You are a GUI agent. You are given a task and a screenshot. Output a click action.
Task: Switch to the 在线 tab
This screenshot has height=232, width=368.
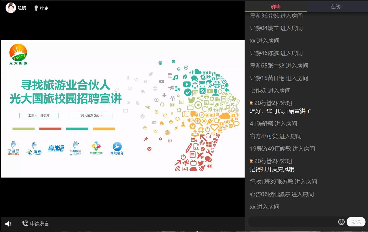click(335, 7)
